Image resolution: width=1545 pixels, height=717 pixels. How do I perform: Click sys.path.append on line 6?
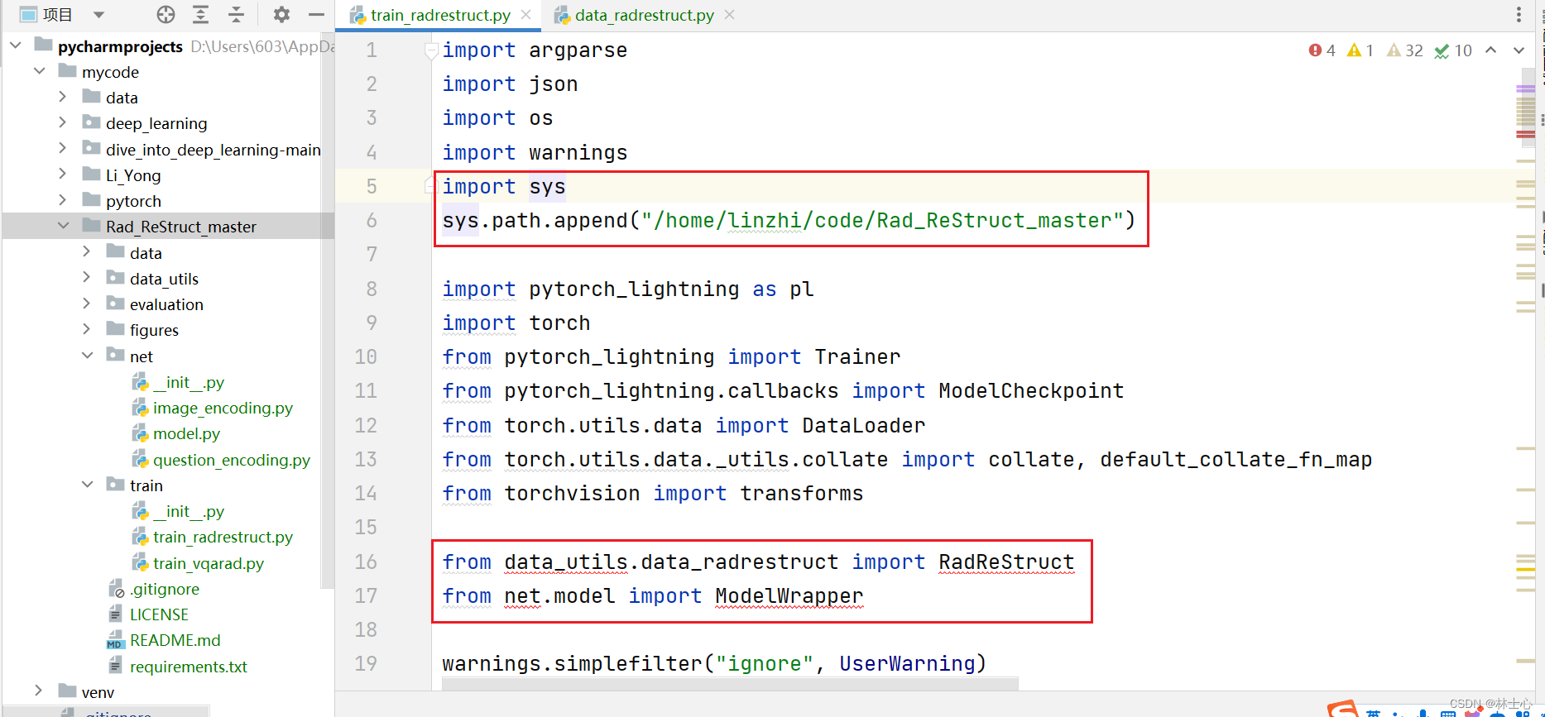click(535, 220)
